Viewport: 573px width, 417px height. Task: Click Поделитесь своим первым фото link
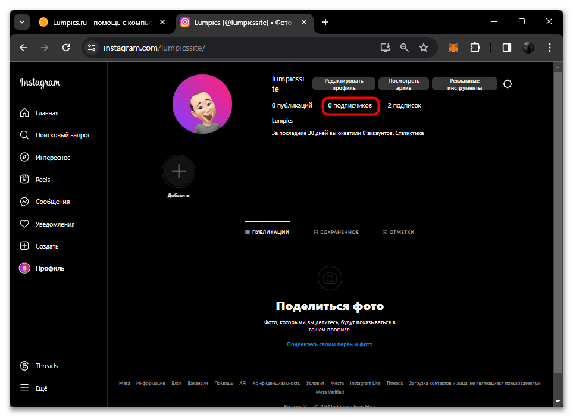click(x=330, y=344)
